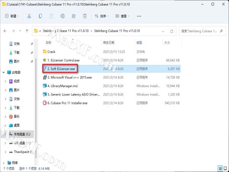Click the Paste icon in toolbar
The image size is (229, 172).
coord(51,16)
